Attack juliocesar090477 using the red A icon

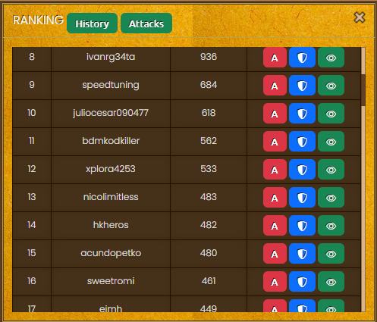coord(275,114)
